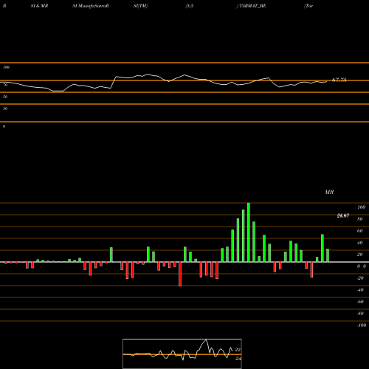Open the mini overview chart thumbnail
369x369 pixels.
pos(182,354)
